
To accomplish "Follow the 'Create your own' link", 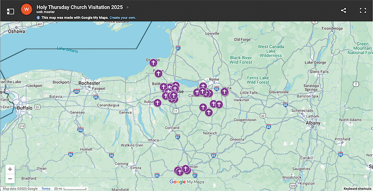I will pos(122,17).
